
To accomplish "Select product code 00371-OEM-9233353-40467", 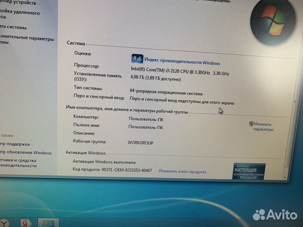I will (127, 170).
